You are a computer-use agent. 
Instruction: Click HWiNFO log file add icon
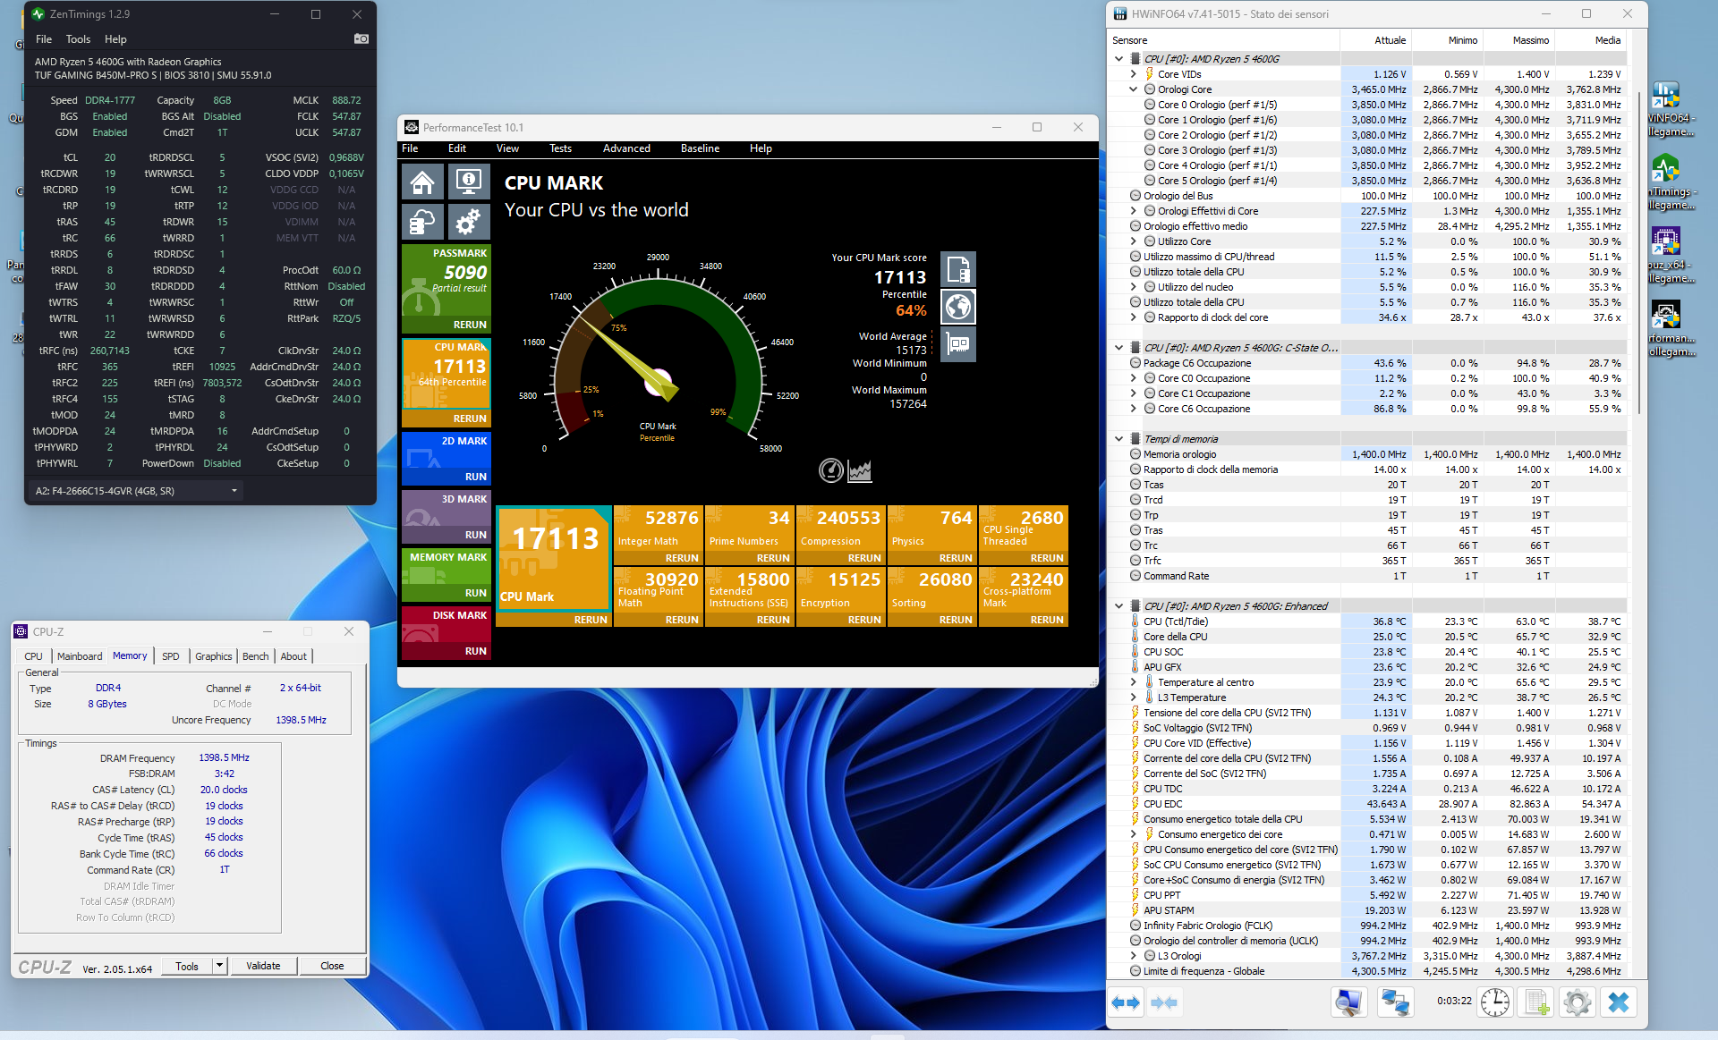(1536, 1002)
